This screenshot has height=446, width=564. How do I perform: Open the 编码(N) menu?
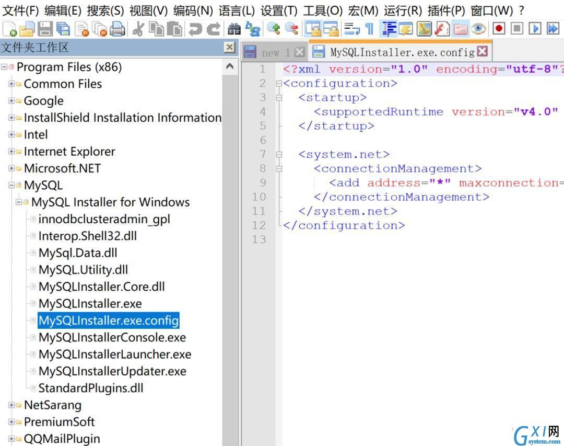pyautogui.click(x=193, y=11)
